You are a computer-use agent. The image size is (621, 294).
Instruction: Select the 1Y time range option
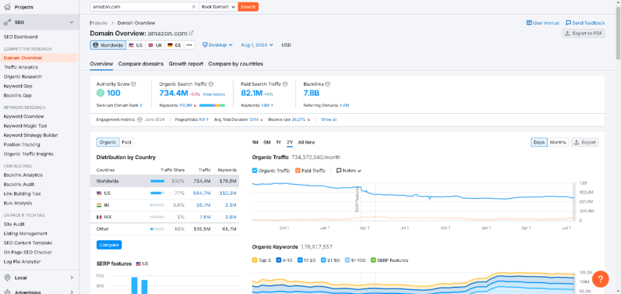pyautogui.click(x=278, y=142)
